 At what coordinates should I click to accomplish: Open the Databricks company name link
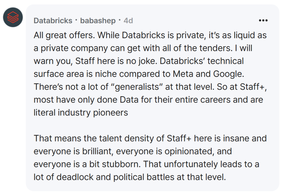pos(53,21)
